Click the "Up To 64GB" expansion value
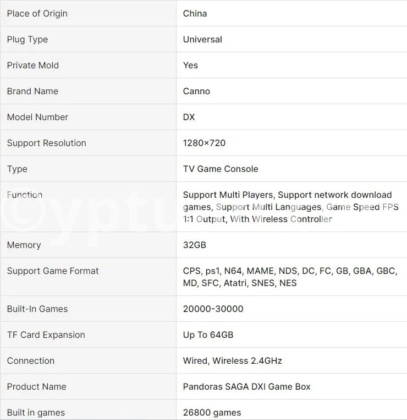Image resolution: width=407 pixels, height=420 pixels. click(x=208, y=335)
